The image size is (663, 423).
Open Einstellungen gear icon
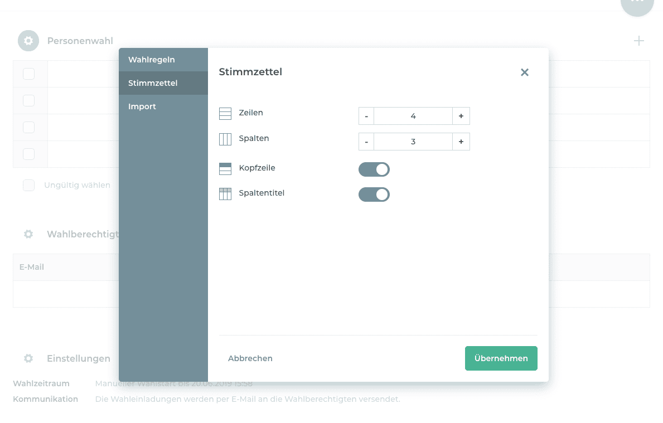pyautogui.click(x=28, y=358)
